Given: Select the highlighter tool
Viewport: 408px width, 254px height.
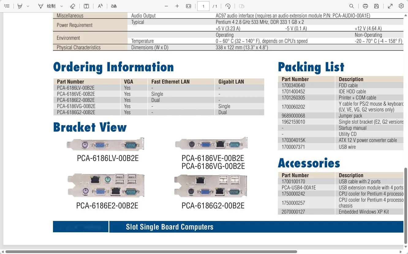Looking at the screenshot, I should coord(20,6).
